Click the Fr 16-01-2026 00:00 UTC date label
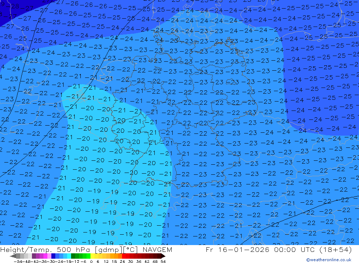The height and width of the screenshot is (263, 359). [x=279, y=249]
